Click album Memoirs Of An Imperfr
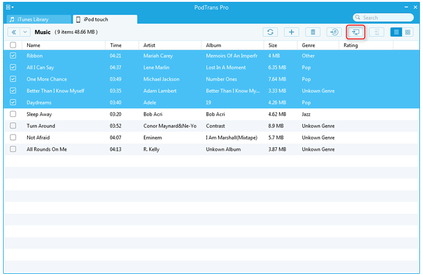This screenshot has width=423, height=275. point(232,56)
